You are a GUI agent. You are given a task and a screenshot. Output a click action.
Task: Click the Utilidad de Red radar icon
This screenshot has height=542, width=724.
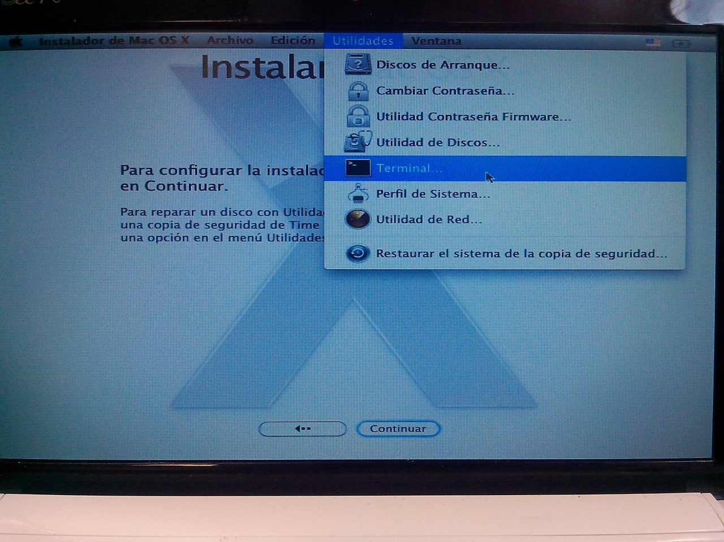[357, 219]
